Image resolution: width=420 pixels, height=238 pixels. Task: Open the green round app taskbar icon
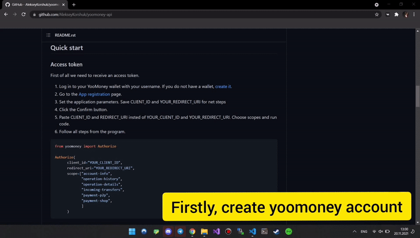click(288, 231)
